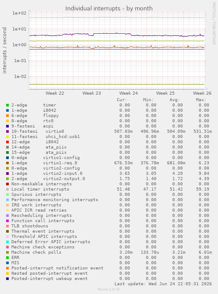
Task: Click the 'Week 23' x-axis label
Action: coord(92,93)
